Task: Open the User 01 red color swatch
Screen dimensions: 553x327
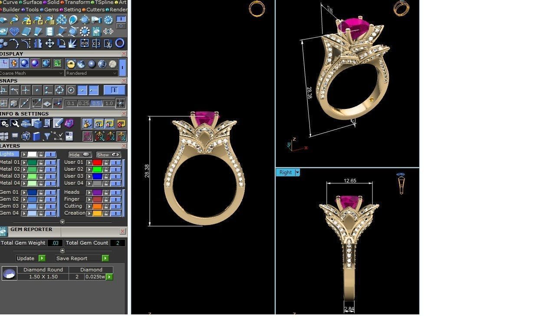Action: tap(97, 162)
